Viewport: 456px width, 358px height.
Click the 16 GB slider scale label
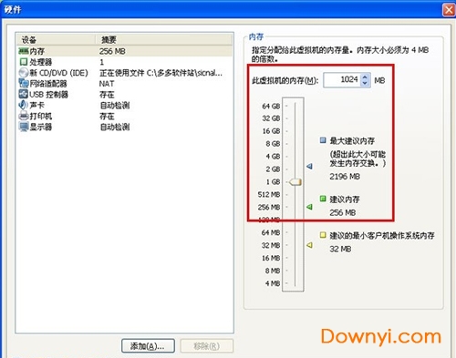(271, 131)
